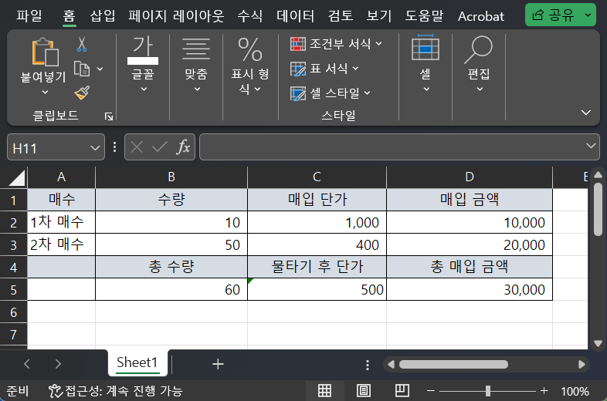Click the 붙여넣기 paste clipboard icon
The width and height of the screenshot is (607, 401).
(45, 52)
